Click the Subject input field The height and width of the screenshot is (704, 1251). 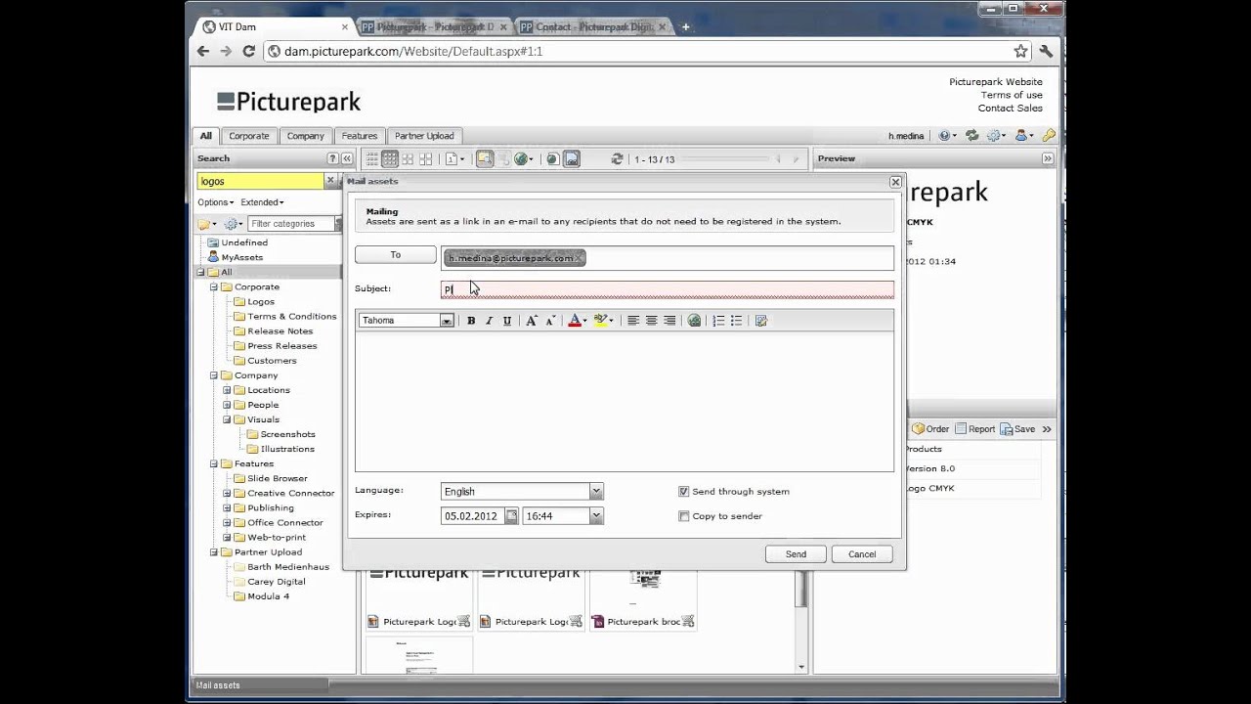point(667,289)
